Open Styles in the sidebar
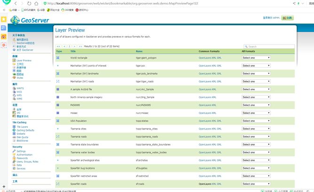Screen dimensions: 314x192 pos(20,78)
